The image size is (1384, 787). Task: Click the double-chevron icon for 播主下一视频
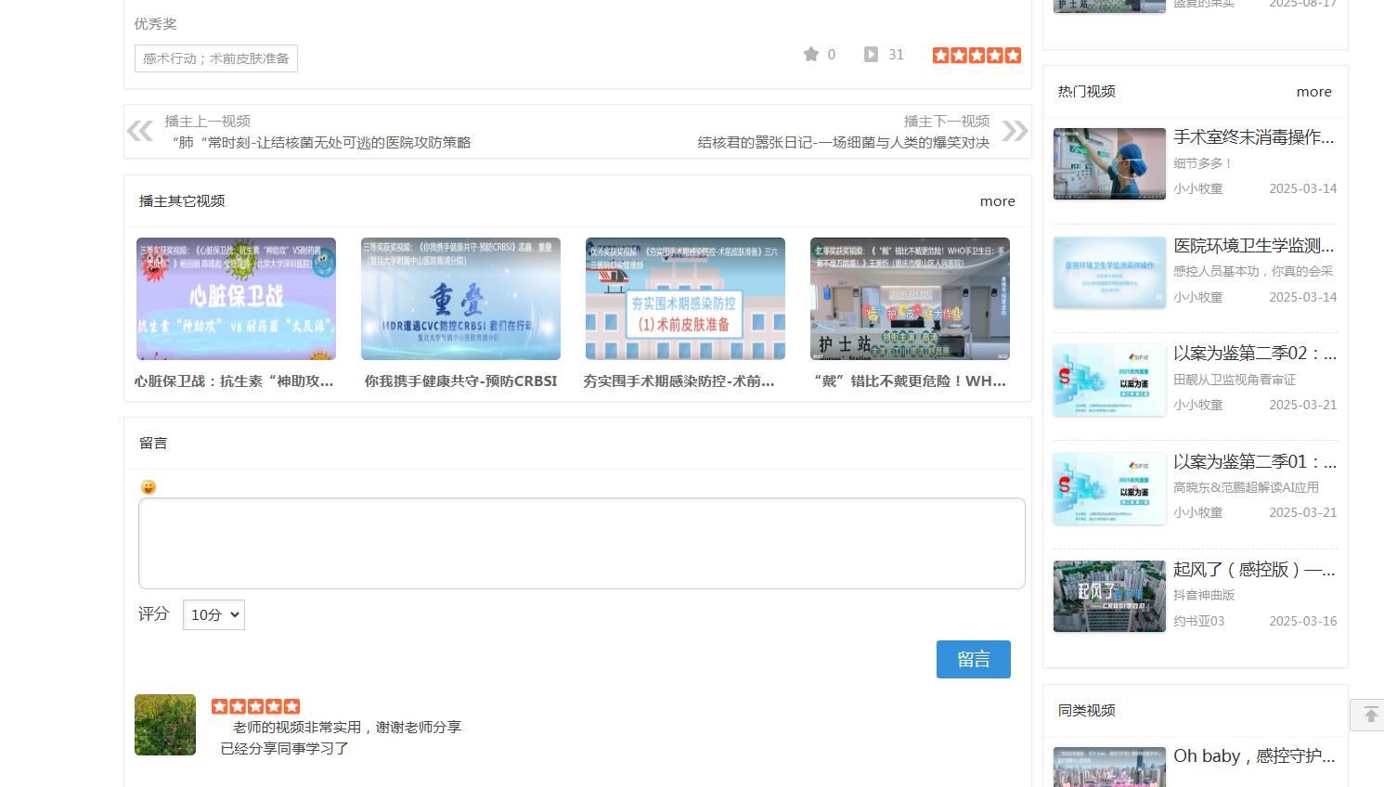click(x=1015, y=131)
